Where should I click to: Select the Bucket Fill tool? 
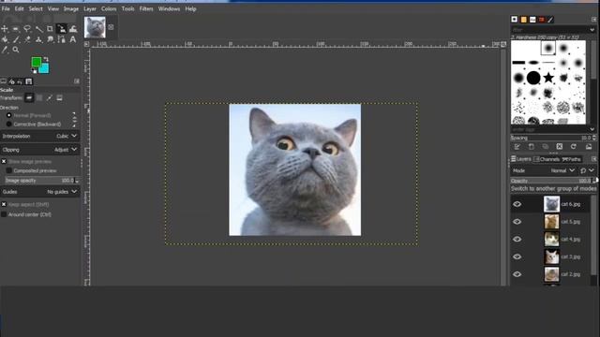(x=5, y=39)
